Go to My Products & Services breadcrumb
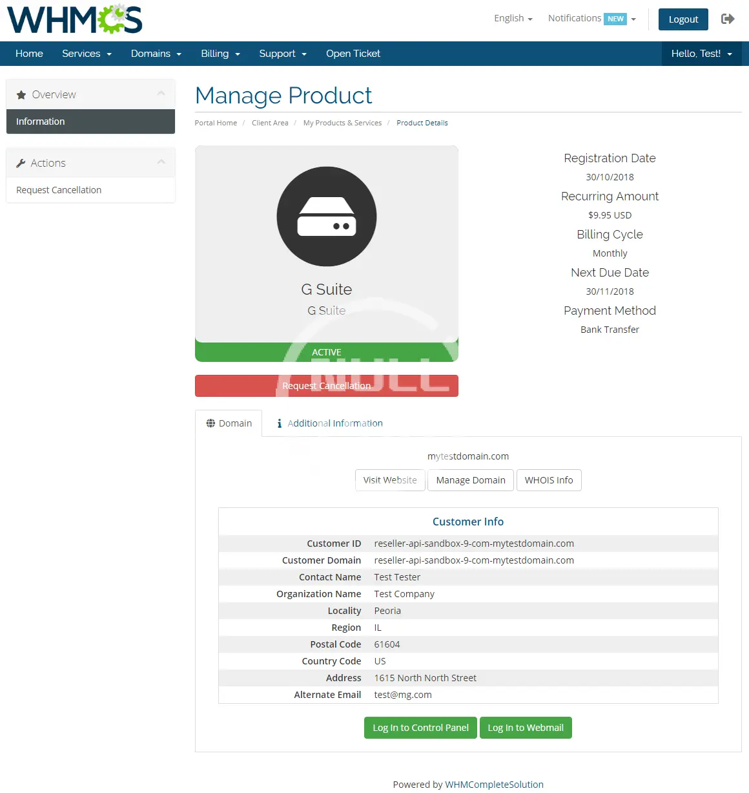 pyautogui.click(x=342, y=123)
